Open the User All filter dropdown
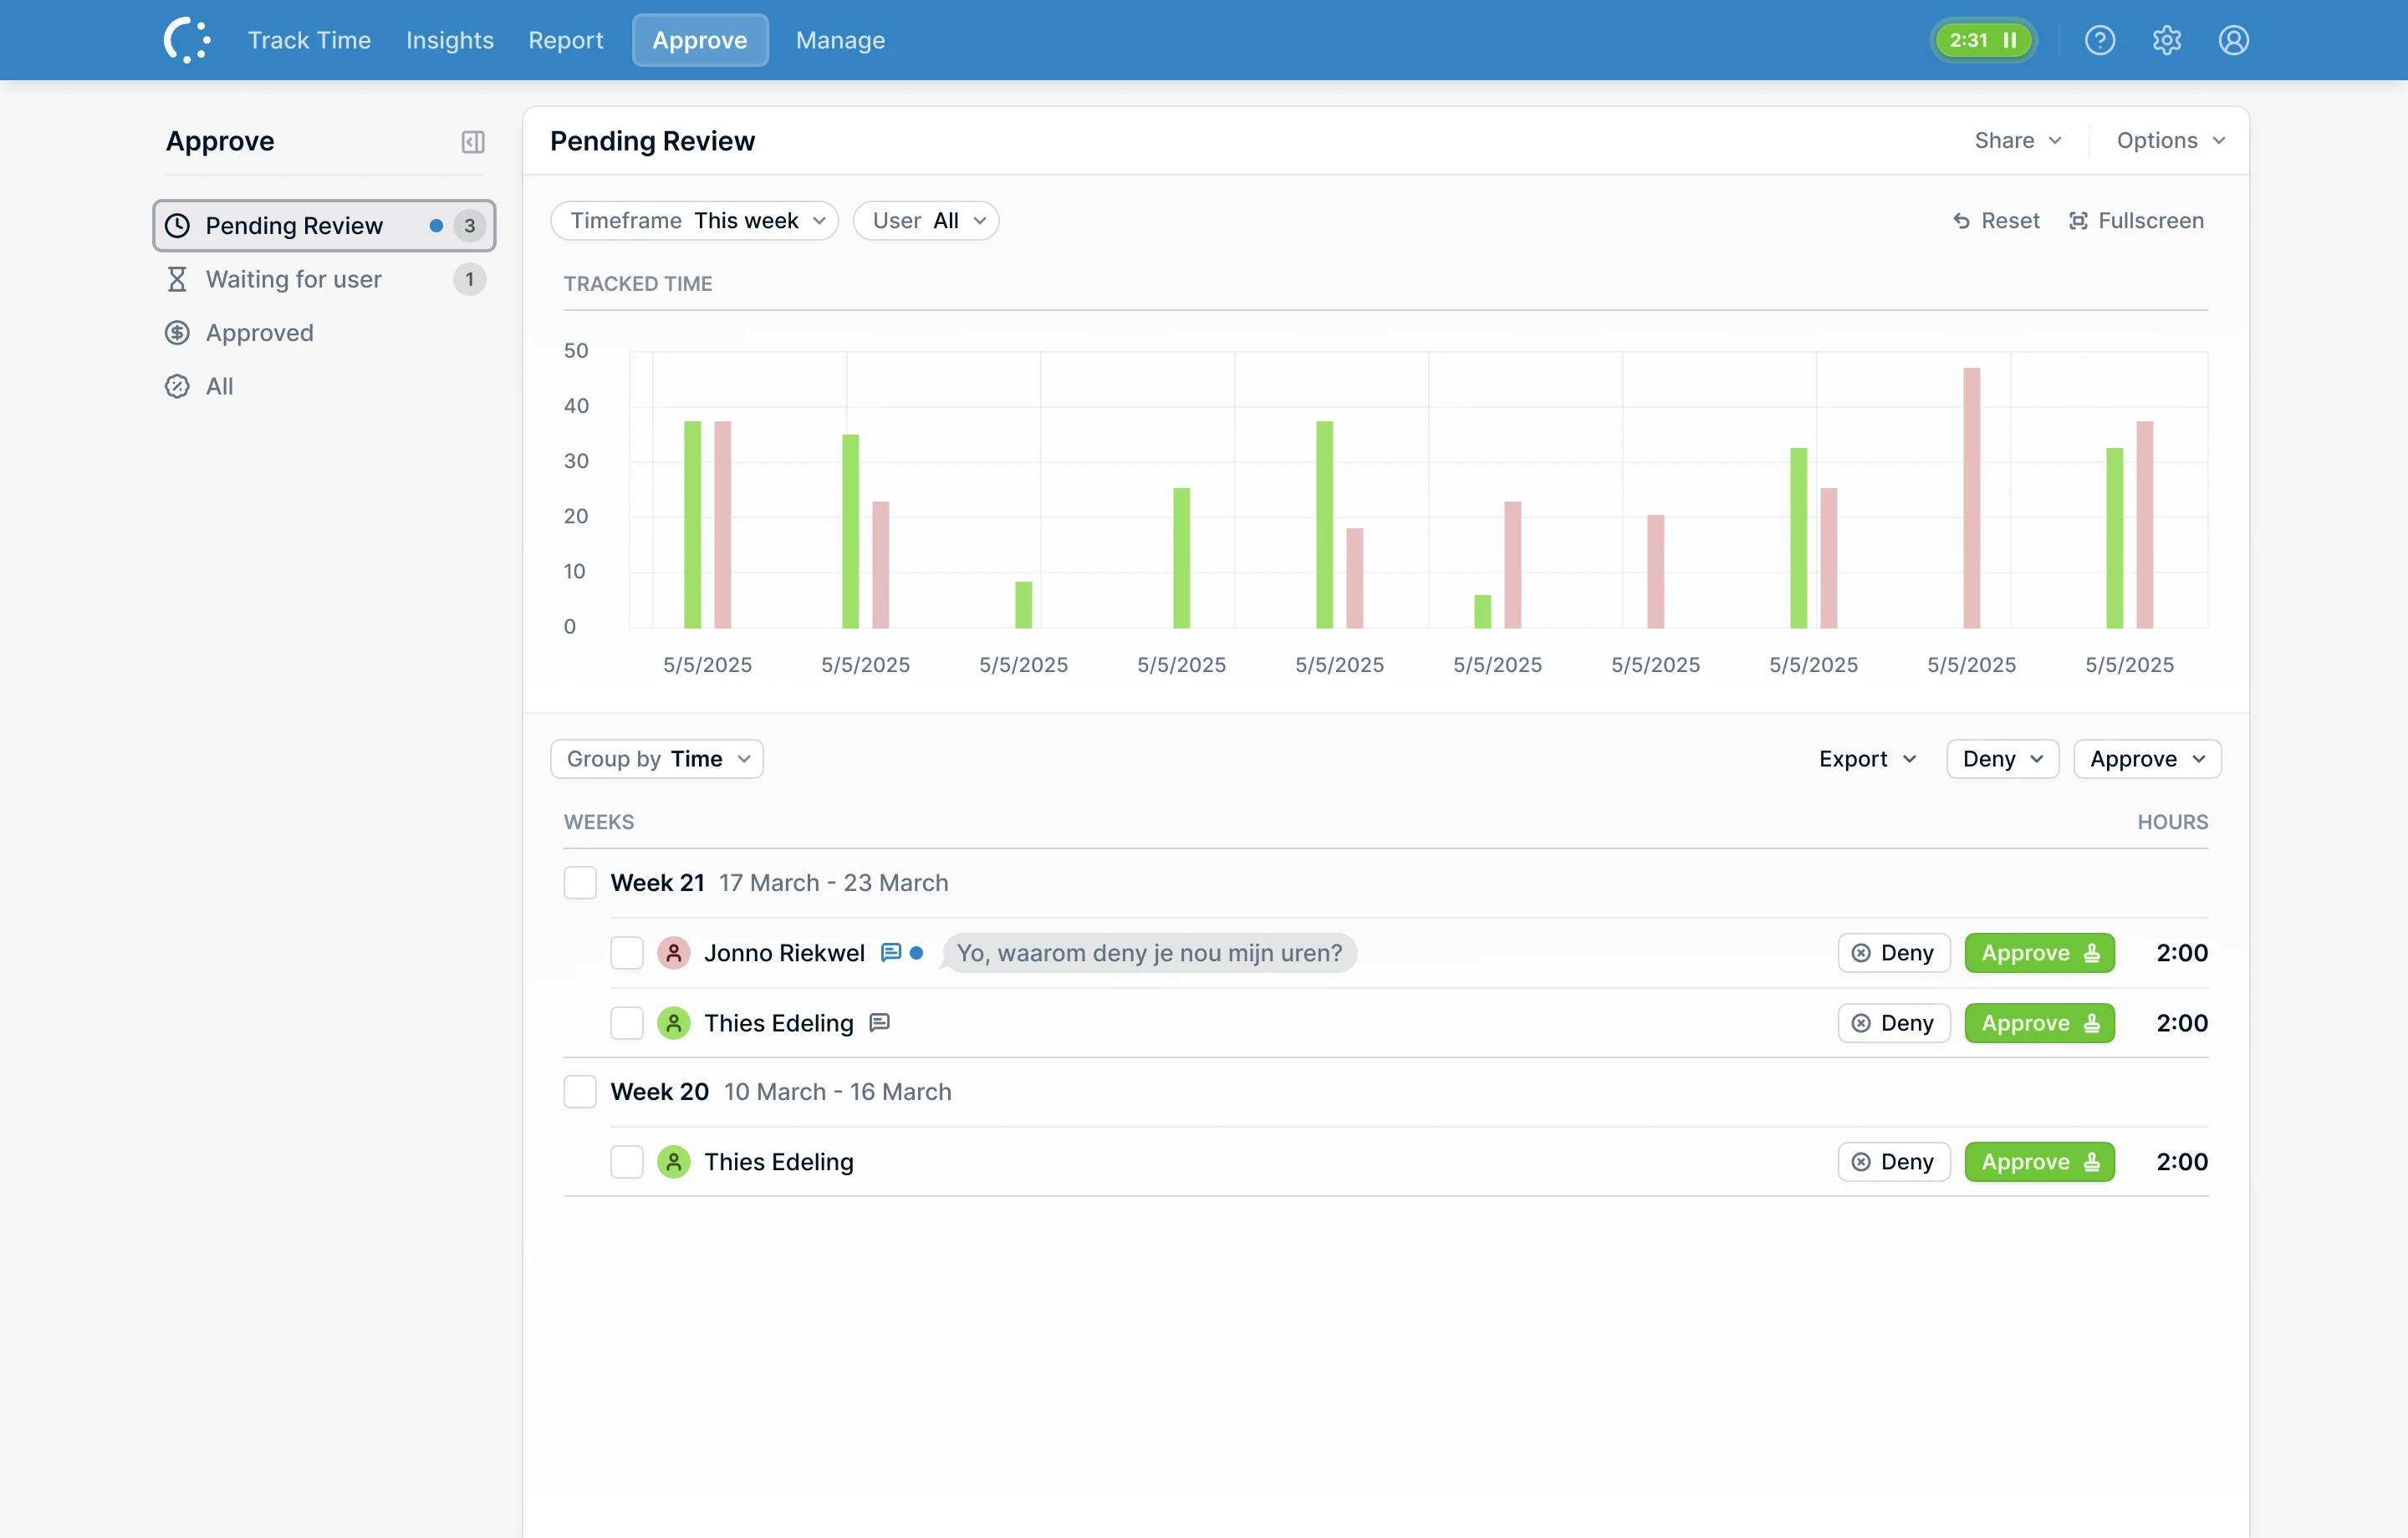Viewport: 2408px width, 1538px height. (x=926, y=221)
